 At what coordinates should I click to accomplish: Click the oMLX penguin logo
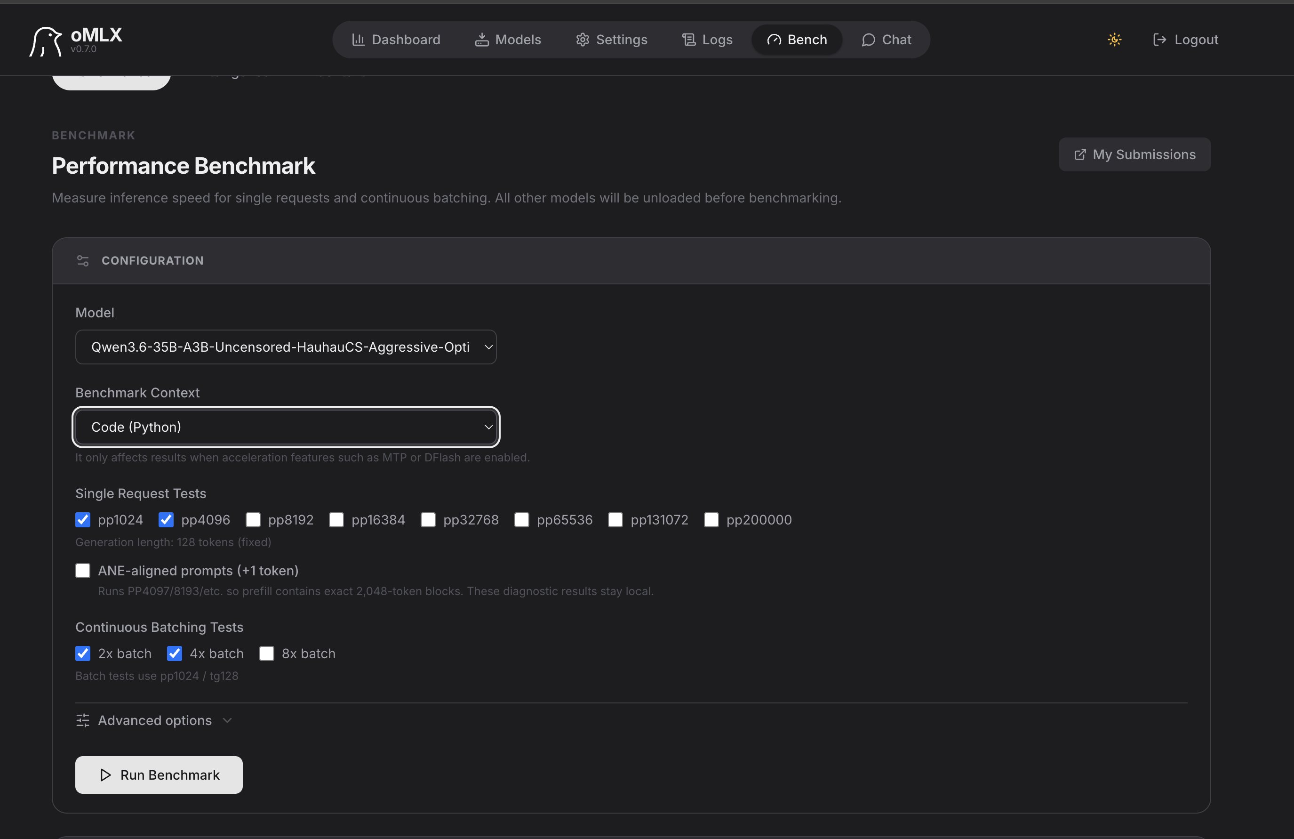(x=46, y=41)
